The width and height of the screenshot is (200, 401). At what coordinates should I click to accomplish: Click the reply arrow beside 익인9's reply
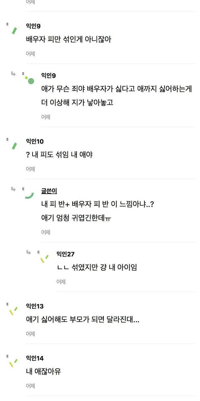[x=13, y=74]
